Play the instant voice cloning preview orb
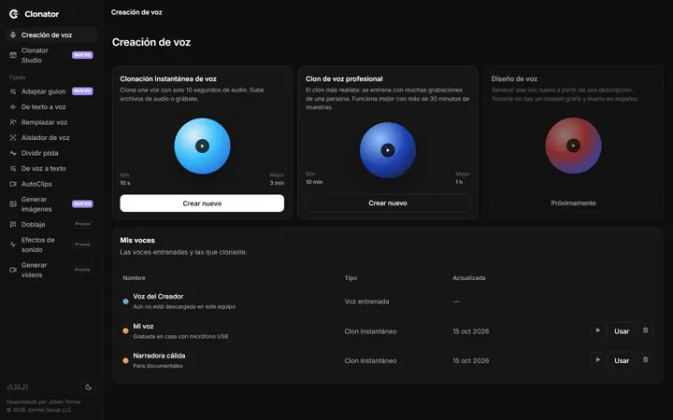The image size is (673, 420). pos(202,147)
